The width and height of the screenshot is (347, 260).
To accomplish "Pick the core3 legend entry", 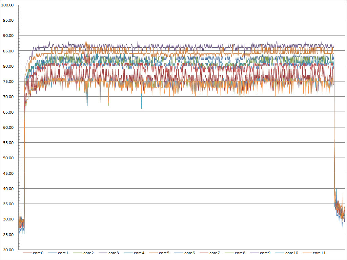I will pyautogui.click(x=109, y=253).
